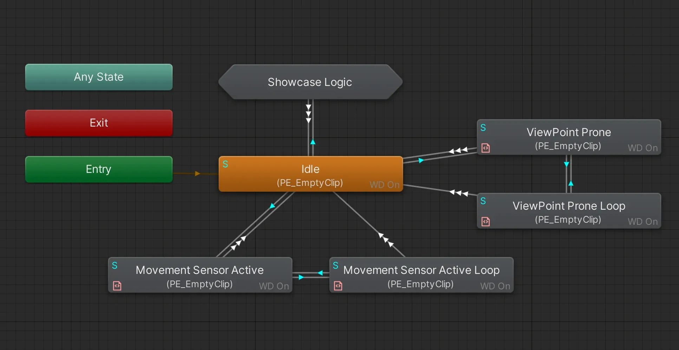The width and height of the screenshot is (679, 350).
Task: Click the clip icon on ViewPoint Prone state
Action: tap(486, 148)
